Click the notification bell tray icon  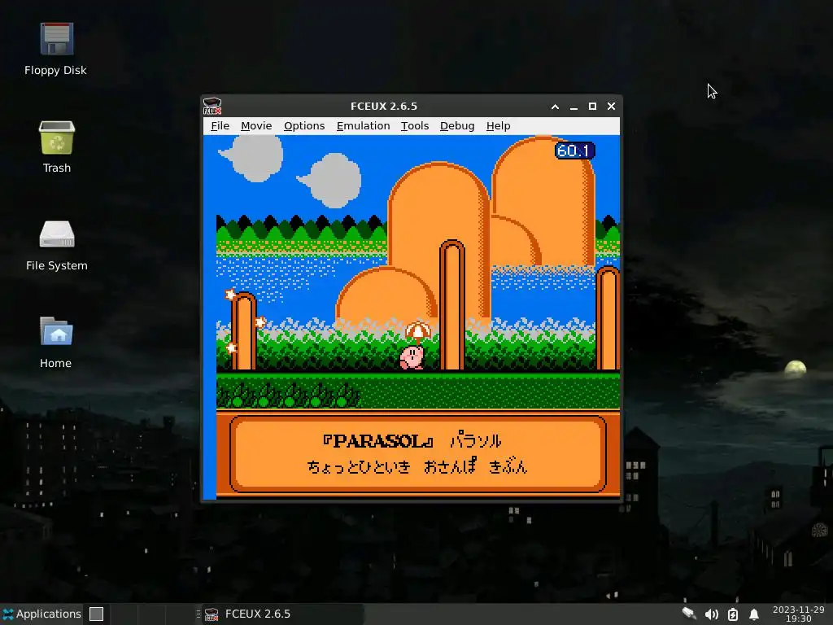click(753, 614)
